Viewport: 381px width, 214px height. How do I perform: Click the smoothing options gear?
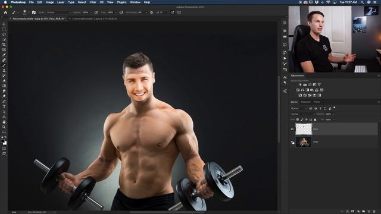coord(151,12)
